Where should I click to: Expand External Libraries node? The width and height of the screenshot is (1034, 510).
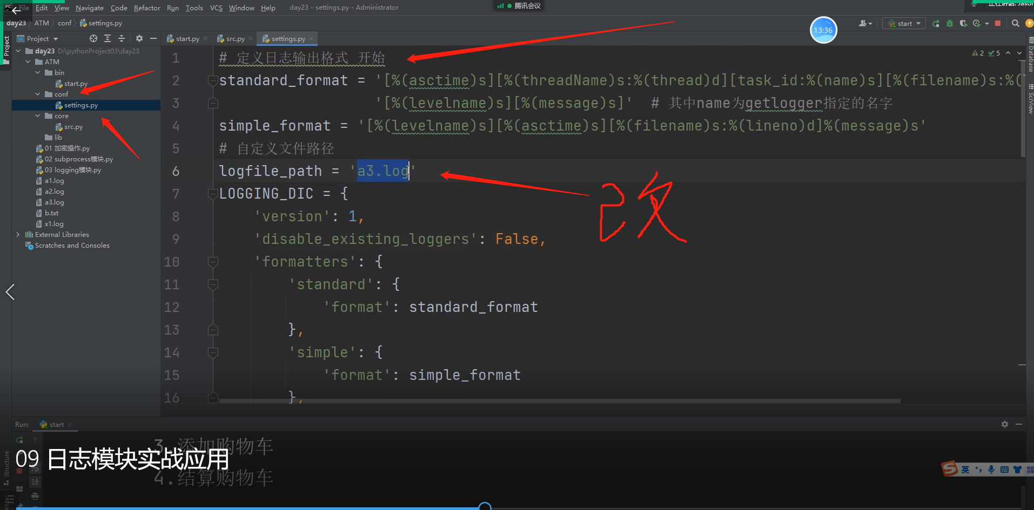tap(18, 234)
